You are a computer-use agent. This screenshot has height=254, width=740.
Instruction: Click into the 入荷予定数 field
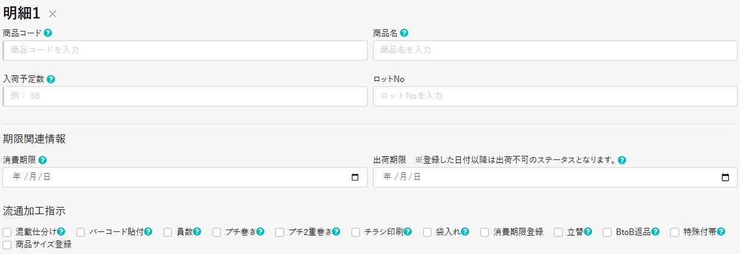click(185, 96)
